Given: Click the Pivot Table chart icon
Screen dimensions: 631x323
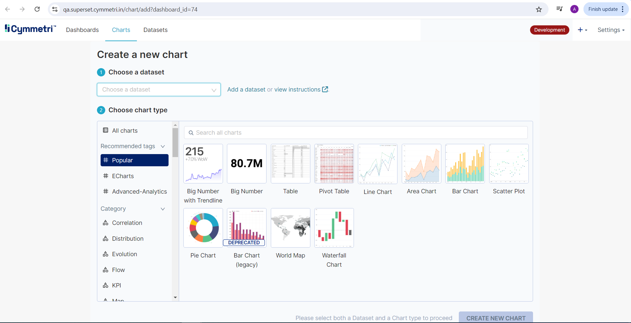Looking at the screenshot, I should pos(334,164).
